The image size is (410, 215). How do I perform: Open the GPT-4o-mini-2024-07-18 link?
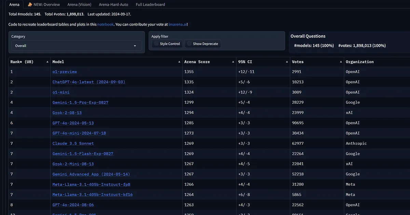point(79,133)
